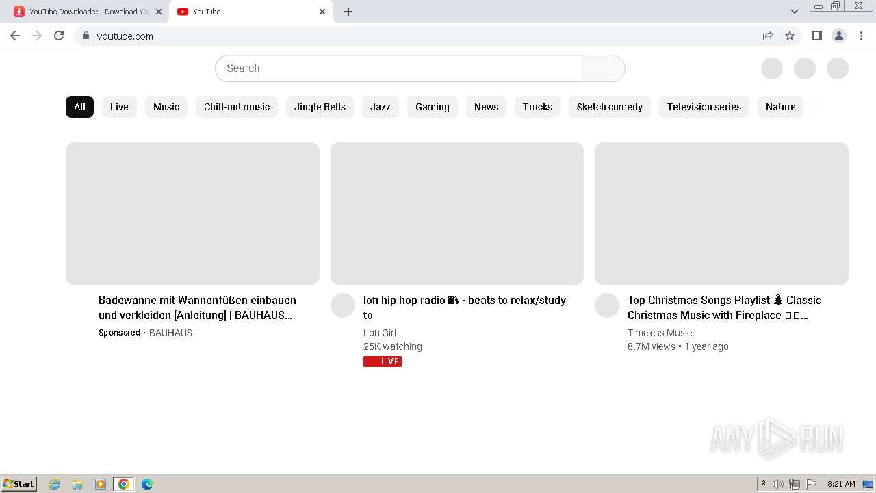Select the Trucks chip
The image size is (876, 493).
[x=537, y=107]
